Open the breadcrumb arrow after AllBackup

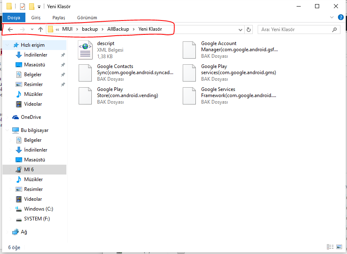134,29
